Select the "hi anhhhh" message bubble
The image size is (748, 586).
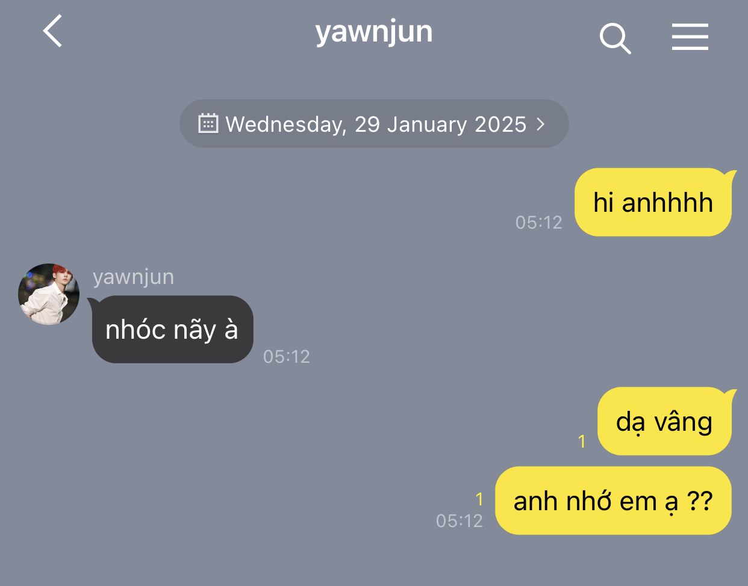click(x=653, y=202)
